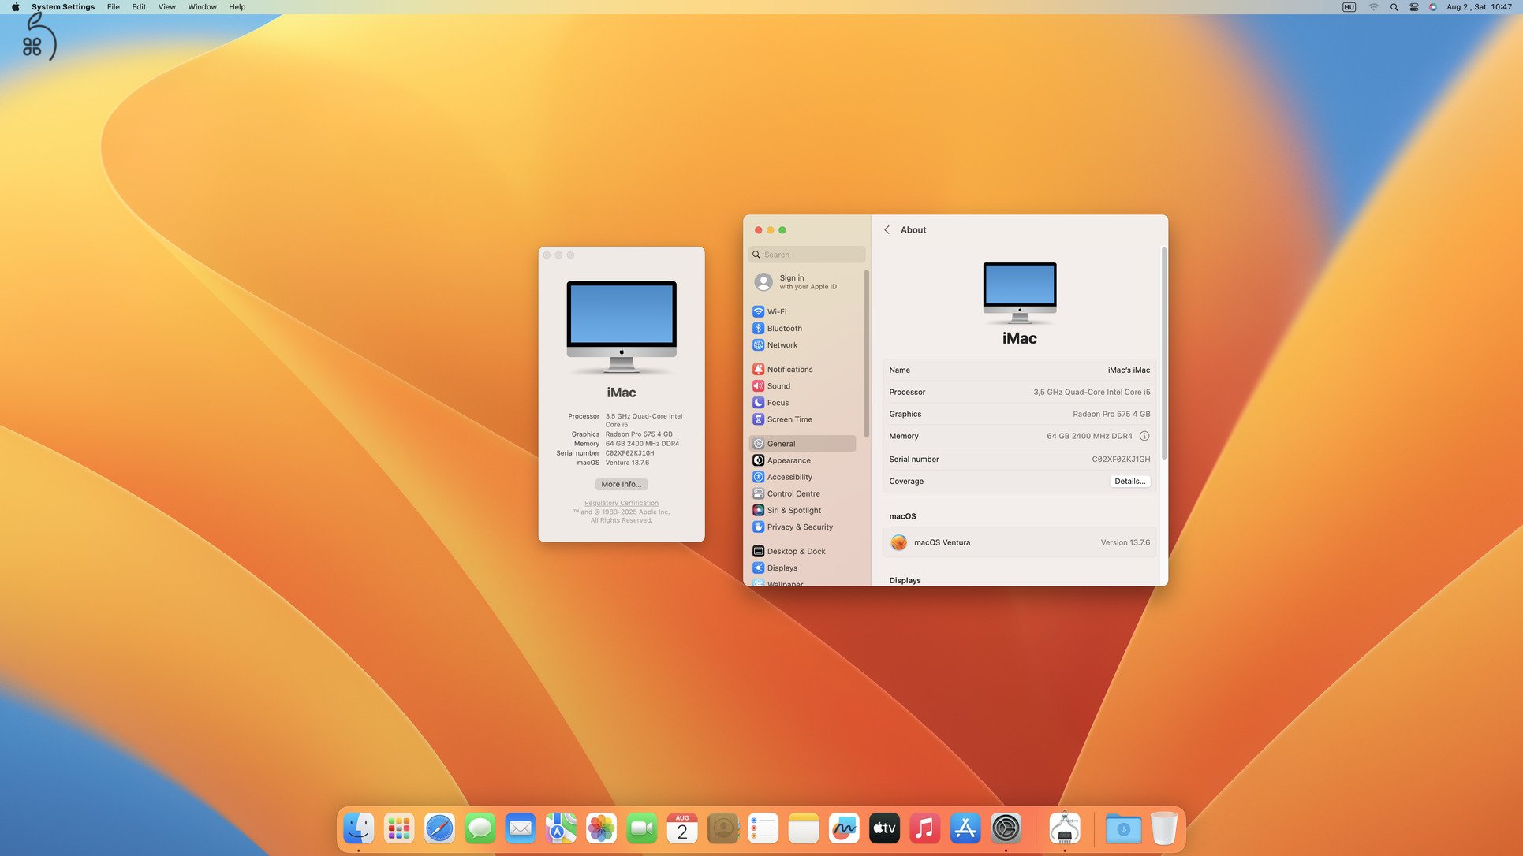Open Launchpad from the Dock
The width and height of the screenshot is (1523, 856).
coord(398,828)
